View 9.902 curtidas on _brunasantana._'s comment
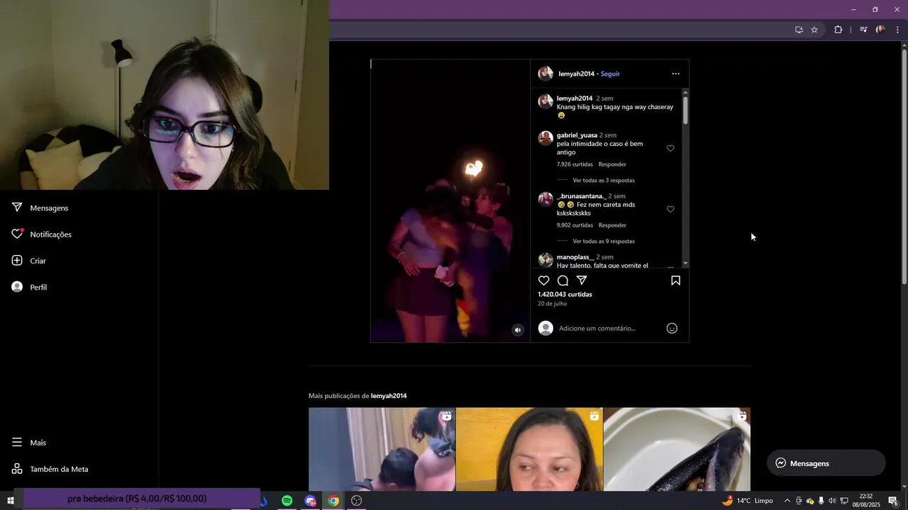This screenshot has height=510, width=908. [575, 225]
